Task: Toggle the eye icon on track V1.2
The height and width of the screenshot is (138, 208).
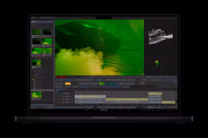Action: pos(66,102)
